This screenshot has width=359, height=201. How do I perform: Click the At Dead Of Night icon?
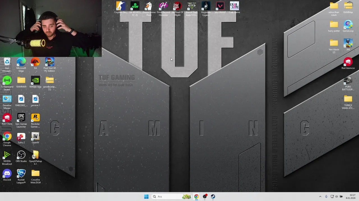pyautogui.click(x=178, y=6)
